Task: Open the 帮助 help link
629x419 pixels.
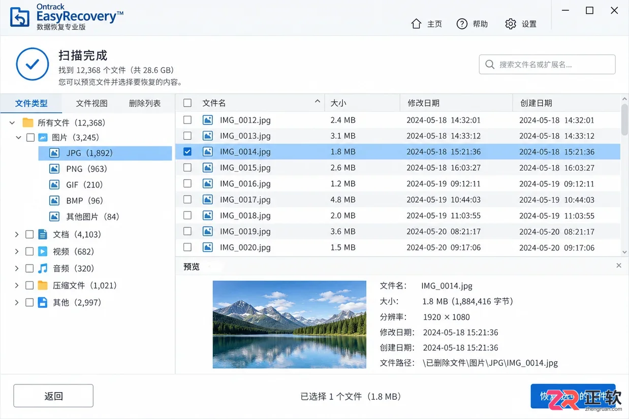Action: (472, 24)
